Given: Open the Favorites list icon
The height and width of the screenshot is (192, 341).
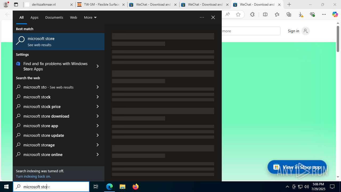Looking at the screenshot, I should [277, 14].
